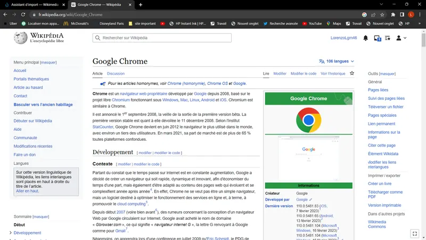Hide the Outils panel

coord(387,74)
